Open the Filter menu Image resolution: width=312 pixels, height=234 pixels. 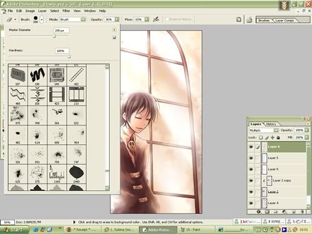[x=66, y=11]
